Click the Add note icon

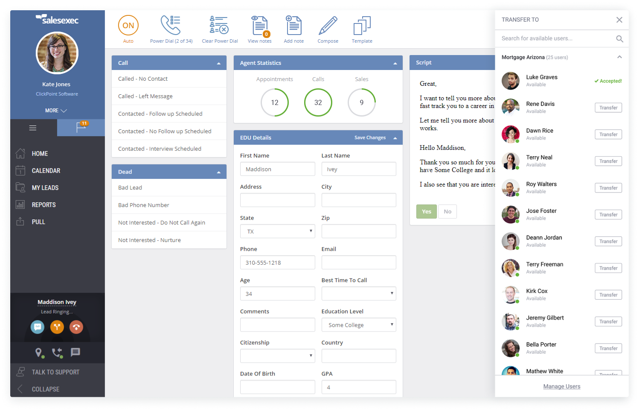pyautogui.click(x=293, y=24)
